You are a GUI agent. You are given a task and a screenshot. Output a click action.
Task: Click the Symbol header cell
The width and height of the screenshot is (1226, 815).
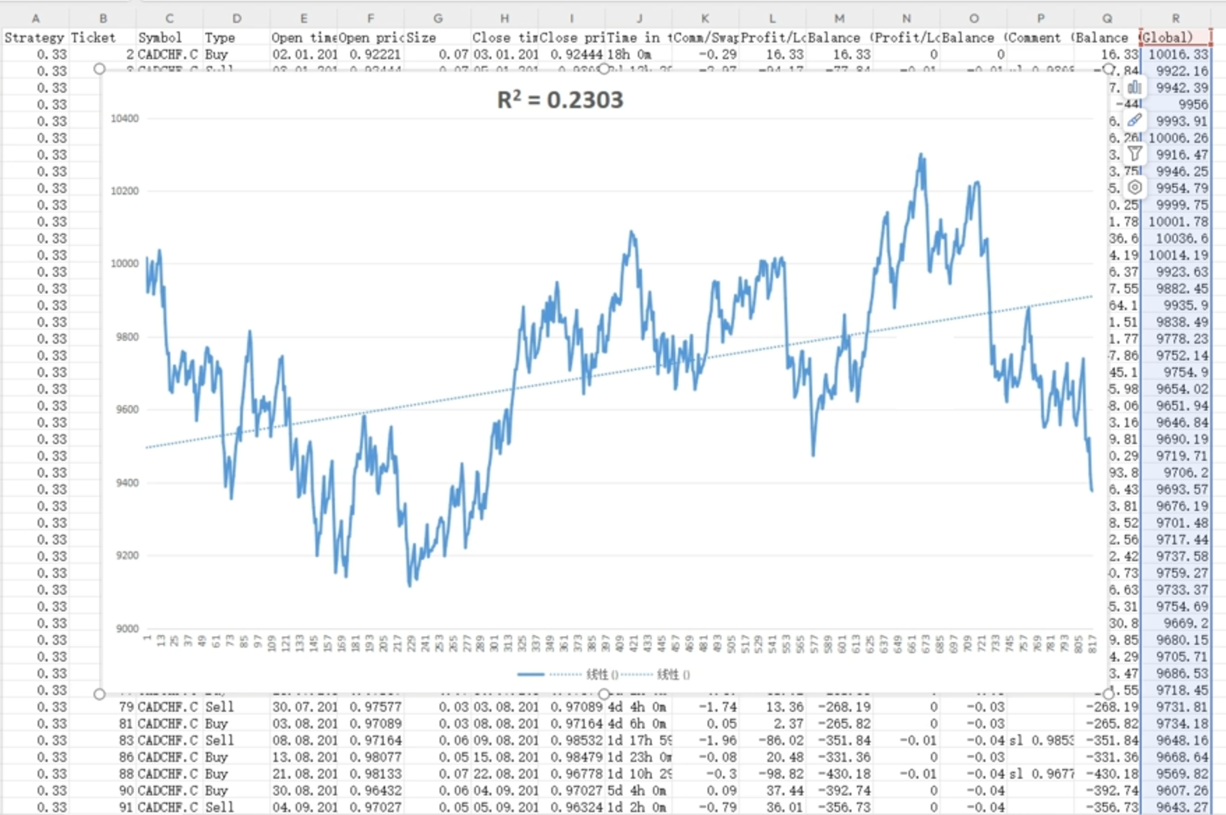[x=169, y=38]
